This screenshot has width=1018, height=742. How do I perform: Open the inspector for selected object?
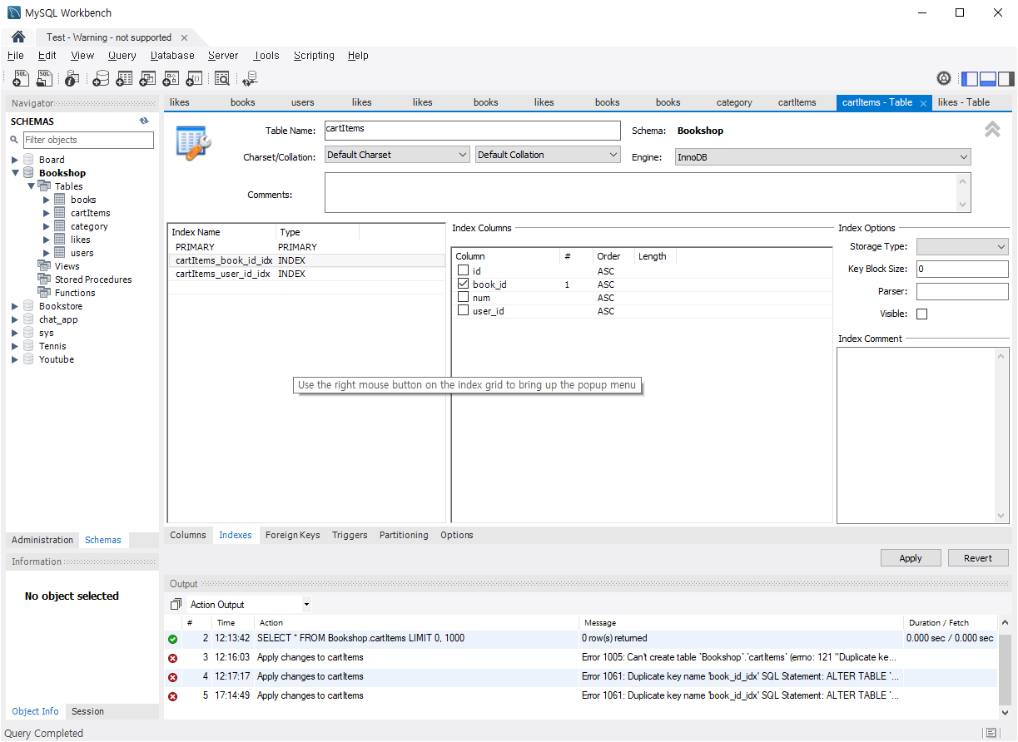tap(72, 78)
